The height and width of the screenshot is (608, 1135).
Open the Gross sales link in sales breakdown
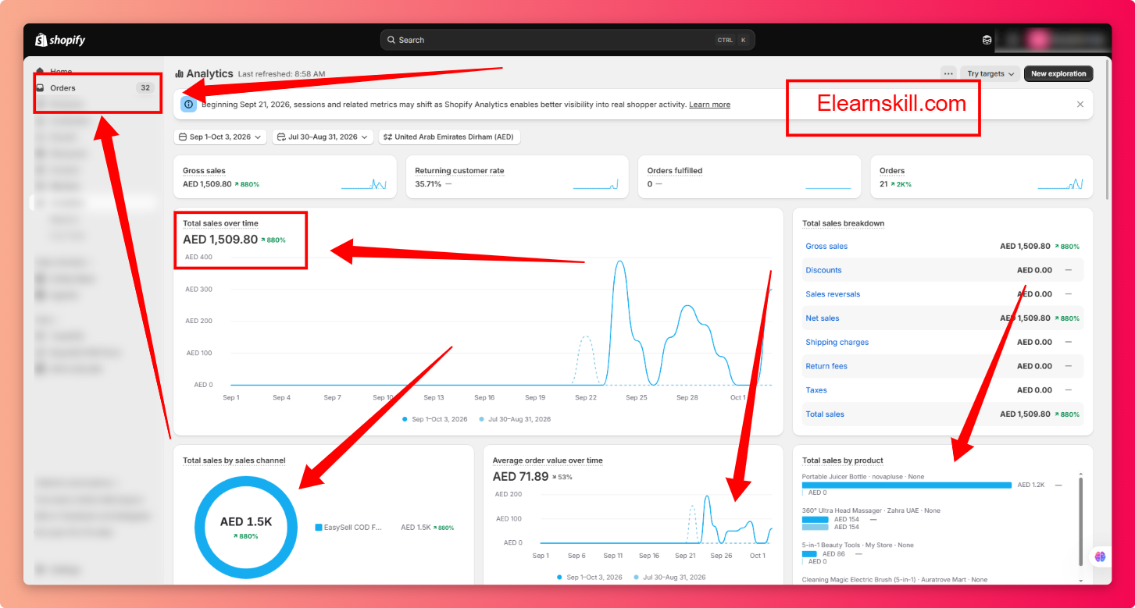pyautogui.click(x=826, y=247)
